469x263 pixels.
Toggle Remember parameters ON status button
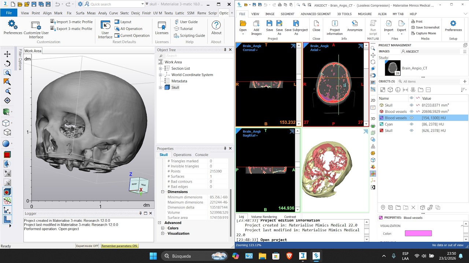click(x=119, y=246)
